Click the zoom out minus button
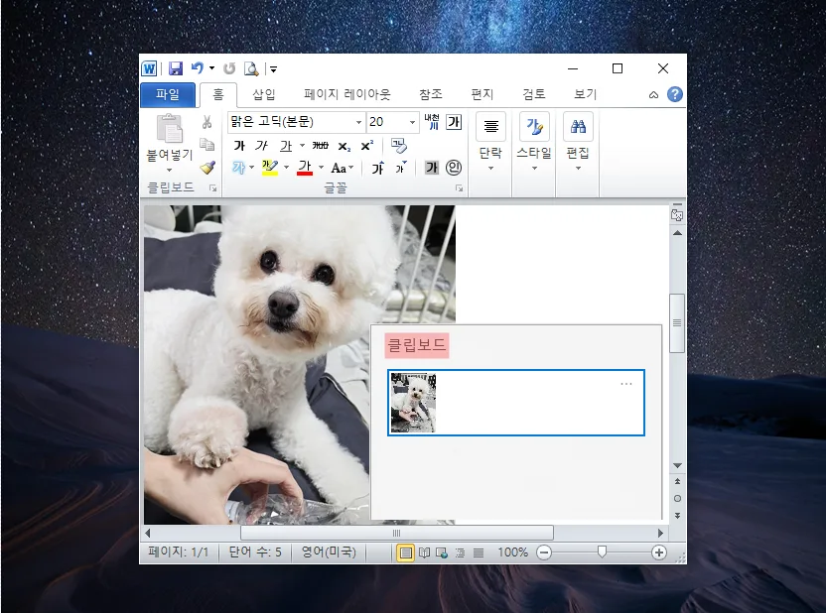Screen dimensions: 826x613 tap(544, 552)
